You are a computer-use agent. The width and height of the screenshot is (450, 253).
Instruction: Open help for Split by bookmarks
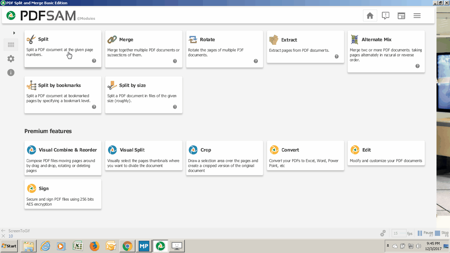pos(94,107)
